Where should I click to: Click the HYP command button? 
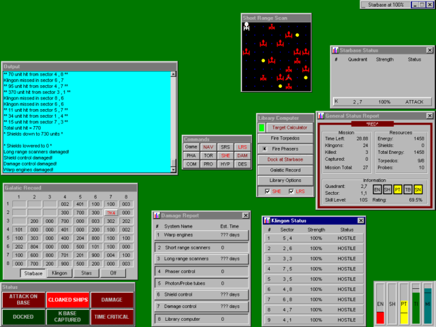coord(225,164)
